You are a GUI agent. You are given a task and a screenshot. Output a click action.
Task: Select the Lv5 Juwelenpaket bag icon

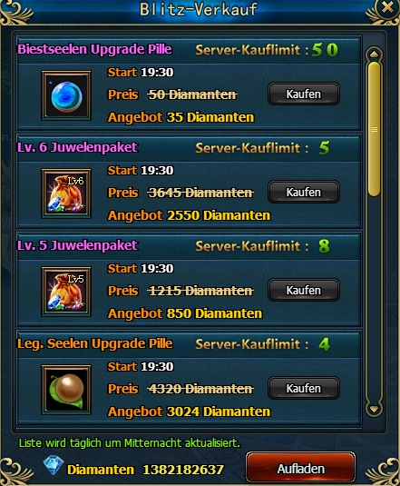click(66, 292)
